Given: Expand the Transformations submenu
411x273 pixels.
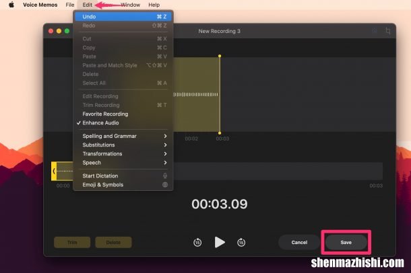Looking at the screenshot, I should (123, 154).
